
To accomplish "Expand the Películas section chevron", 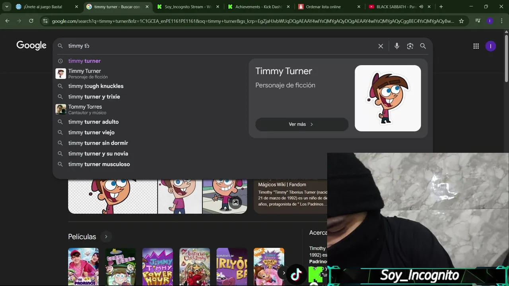I will [x=106, y=237].
